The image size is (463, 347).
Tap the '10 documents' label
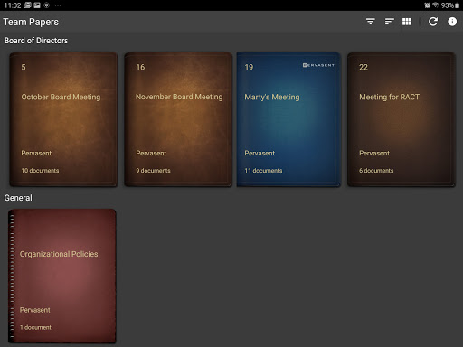pos(40,170)
